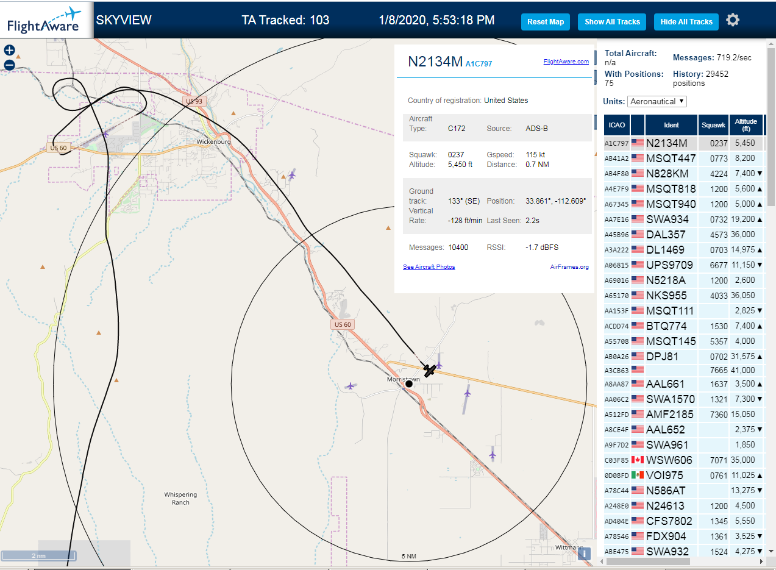Select the AAL652 aircraft row
The width and height of the screenshot is (776, 570).
(685, 429)
